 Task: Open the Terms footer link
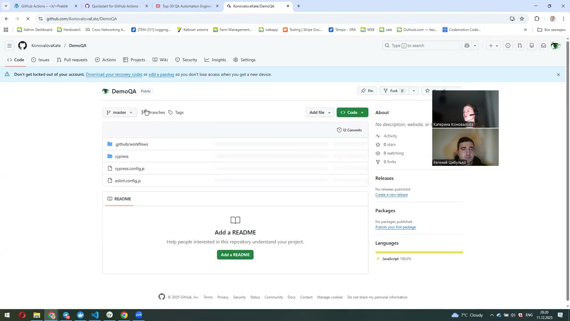pos(208,297)
